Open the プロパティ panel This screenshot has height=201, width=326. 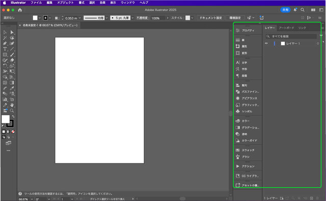click(248, 31)
